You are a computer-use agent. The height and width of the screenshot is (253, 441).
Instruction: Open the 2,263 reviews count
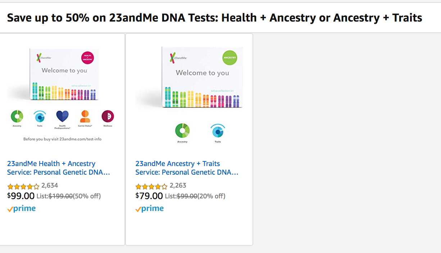coord(178,186)
